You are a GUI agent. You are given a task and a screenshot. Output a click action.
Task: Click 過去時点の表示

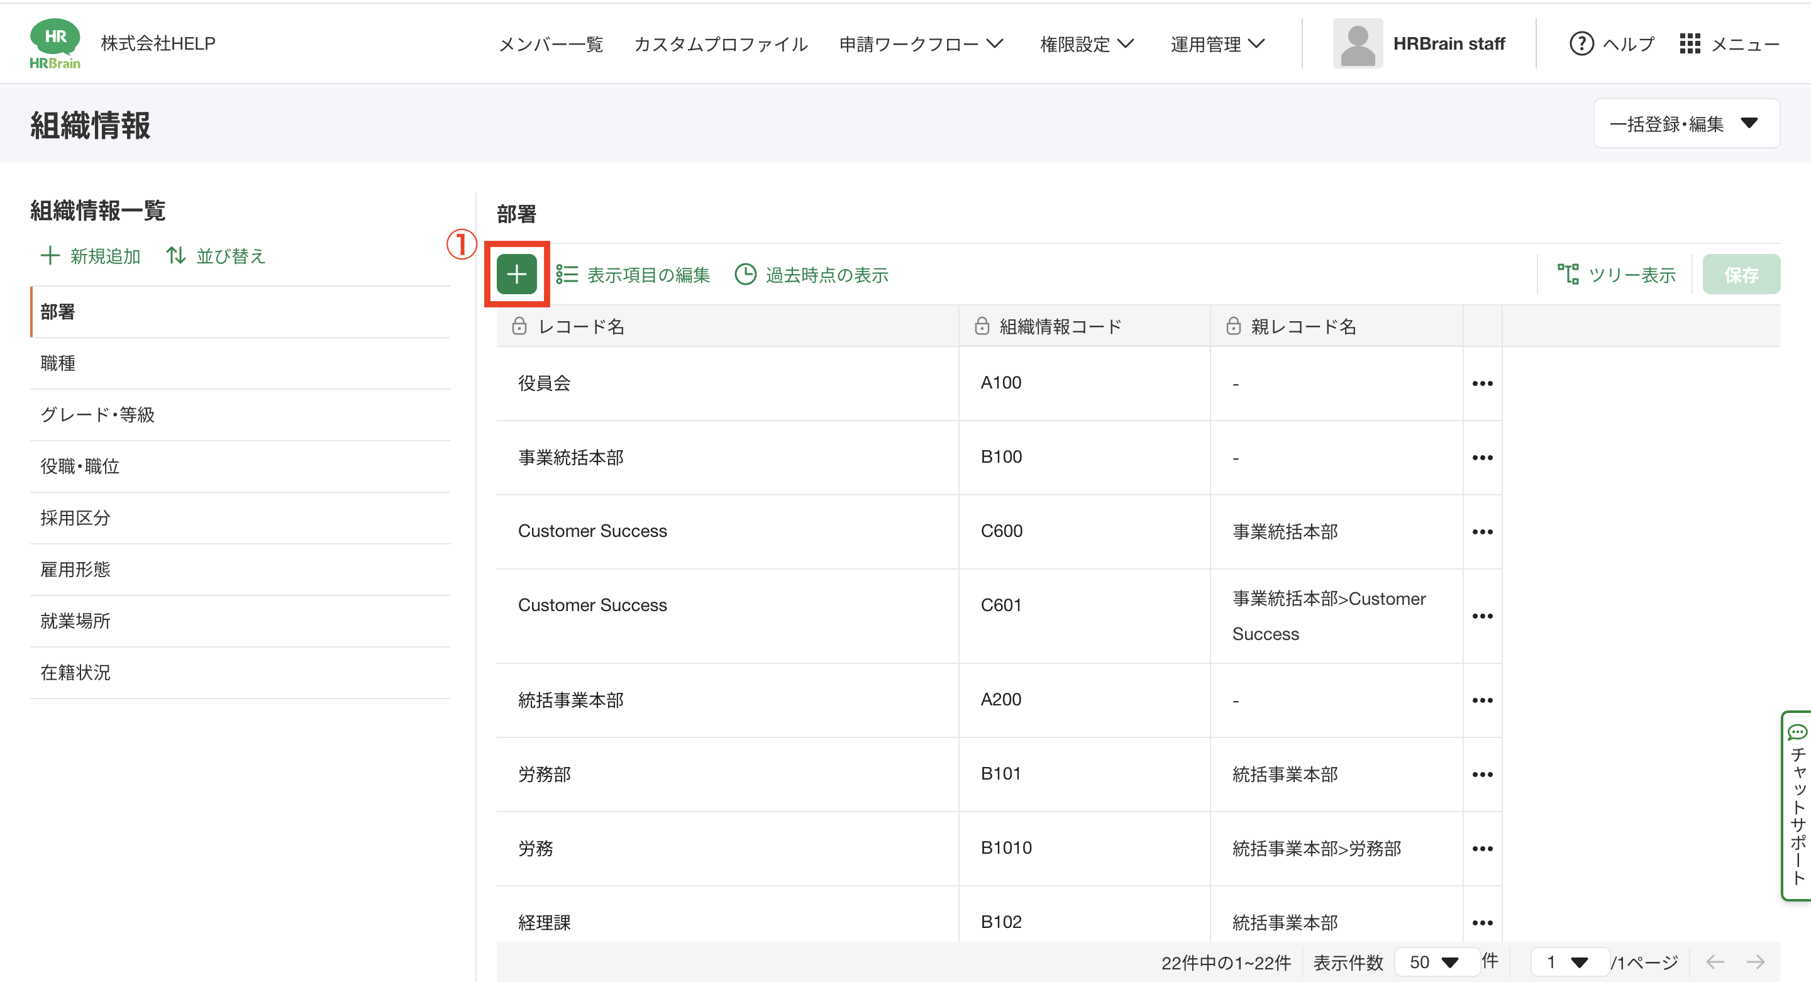click(811, 275)
